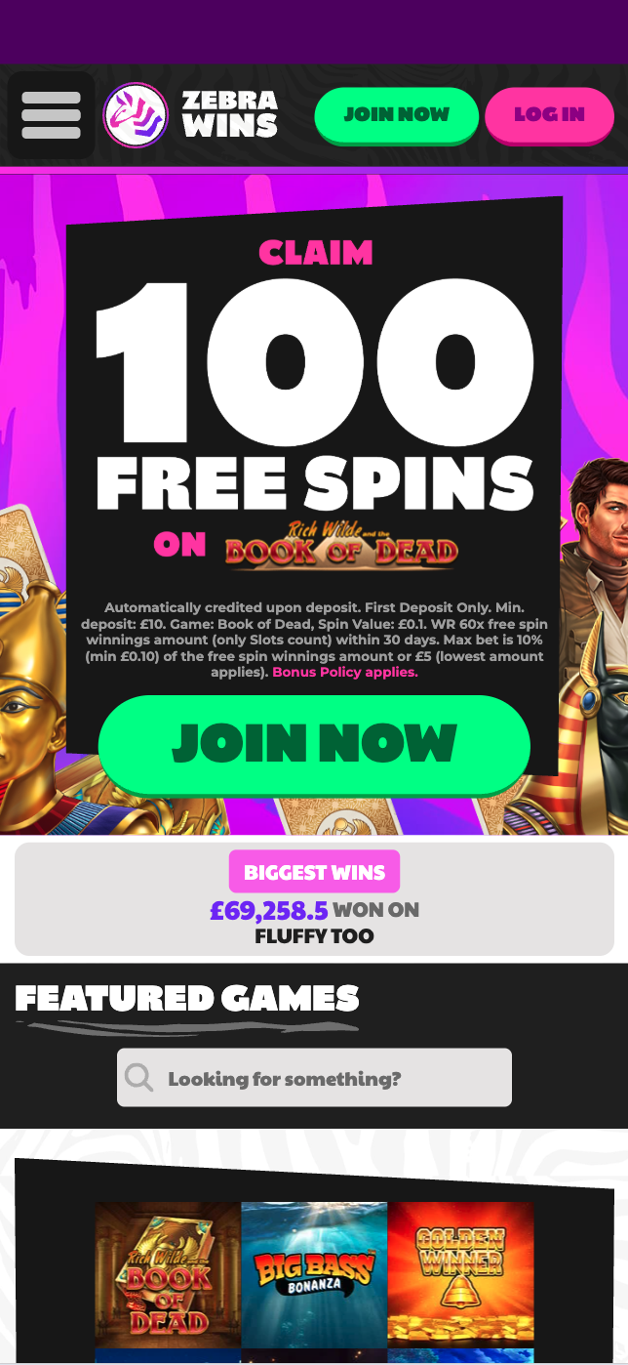This screenshot has width=628, height=1365.
Task: Focus the Looking for something search field
Action: click(x=314, y=1078)
